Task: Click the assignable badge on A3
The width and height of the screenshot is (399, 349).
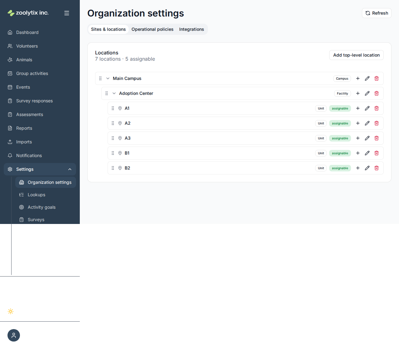Action: 340,138
